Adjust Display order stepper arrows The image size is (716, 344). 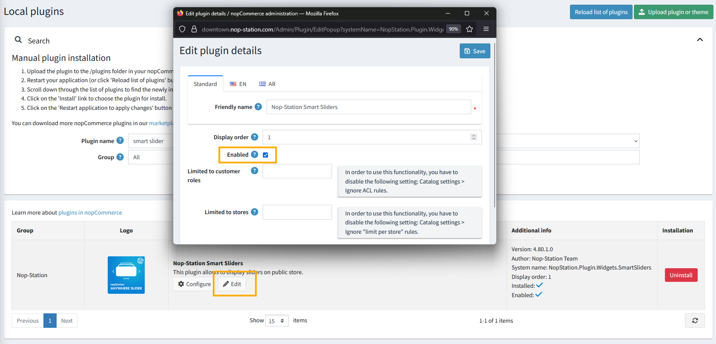pyautogui.click(x=474, y=137)
